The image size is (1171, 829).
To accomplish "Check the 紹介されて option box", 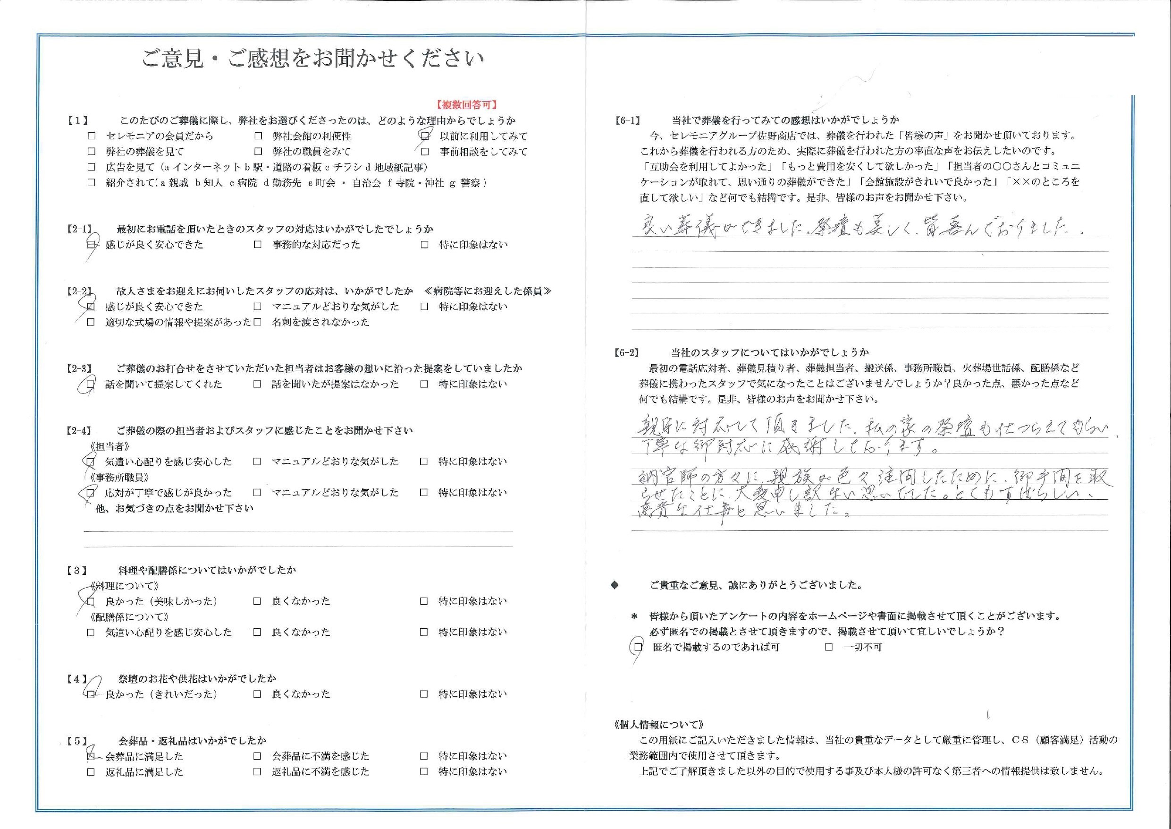I will (x=91, y=182).
